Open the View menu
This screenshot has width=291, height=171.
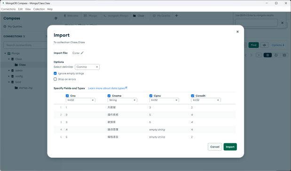pos(28,9)
